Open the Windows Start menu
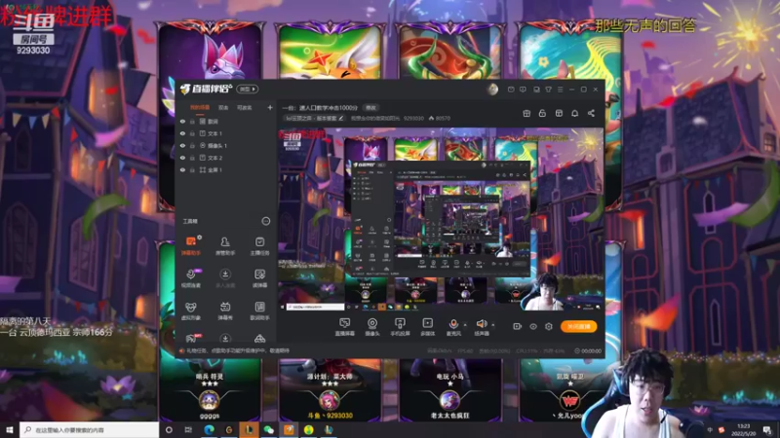780x438 pixels. click(x=10, y=429)
